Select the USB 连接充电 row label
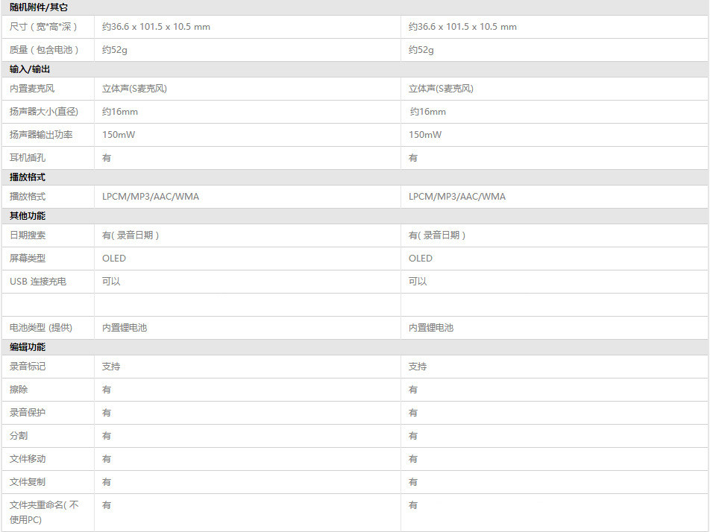Viewport: 710px width, 532px height. coord(38,282)
